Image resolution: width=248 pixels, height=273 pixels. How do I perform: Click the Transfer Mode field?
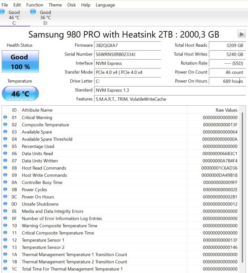[x=127, y=72]
